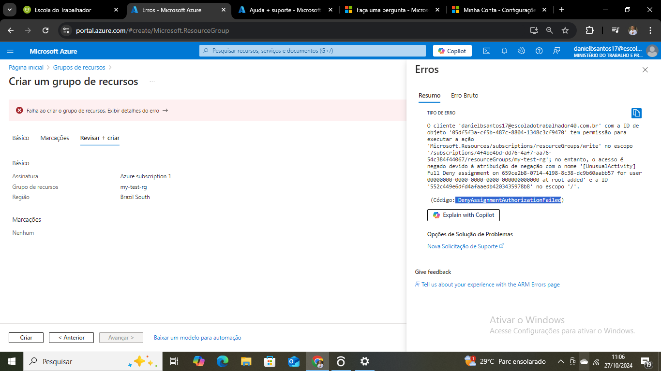Screen dimensions: 661x371
Task: Open Task View on the taskbar
Action: 174,361
